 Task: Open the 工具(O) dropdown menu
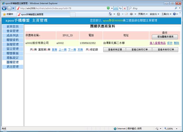tap(166, 14)
